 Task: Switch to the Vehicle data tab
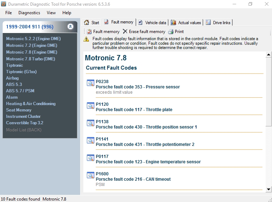click(x=152, y=22)
